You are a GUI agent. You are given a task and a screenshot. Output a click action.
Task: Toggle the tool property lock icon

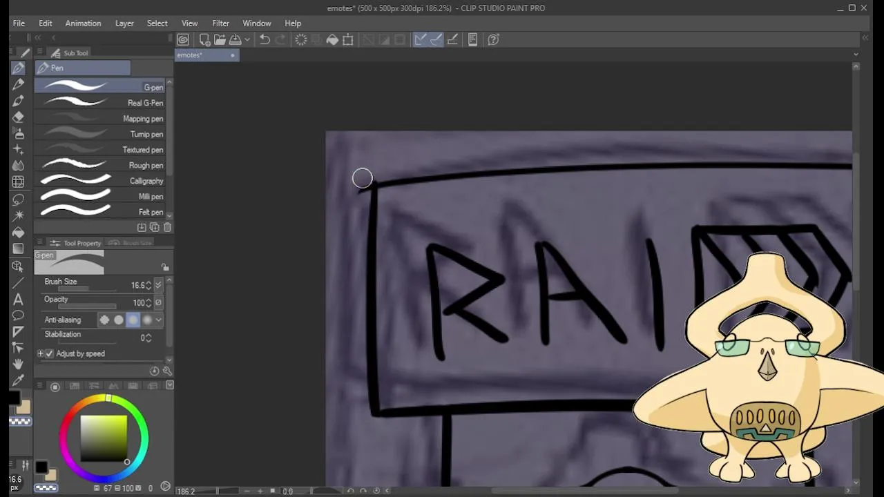(x=165, y=267)
